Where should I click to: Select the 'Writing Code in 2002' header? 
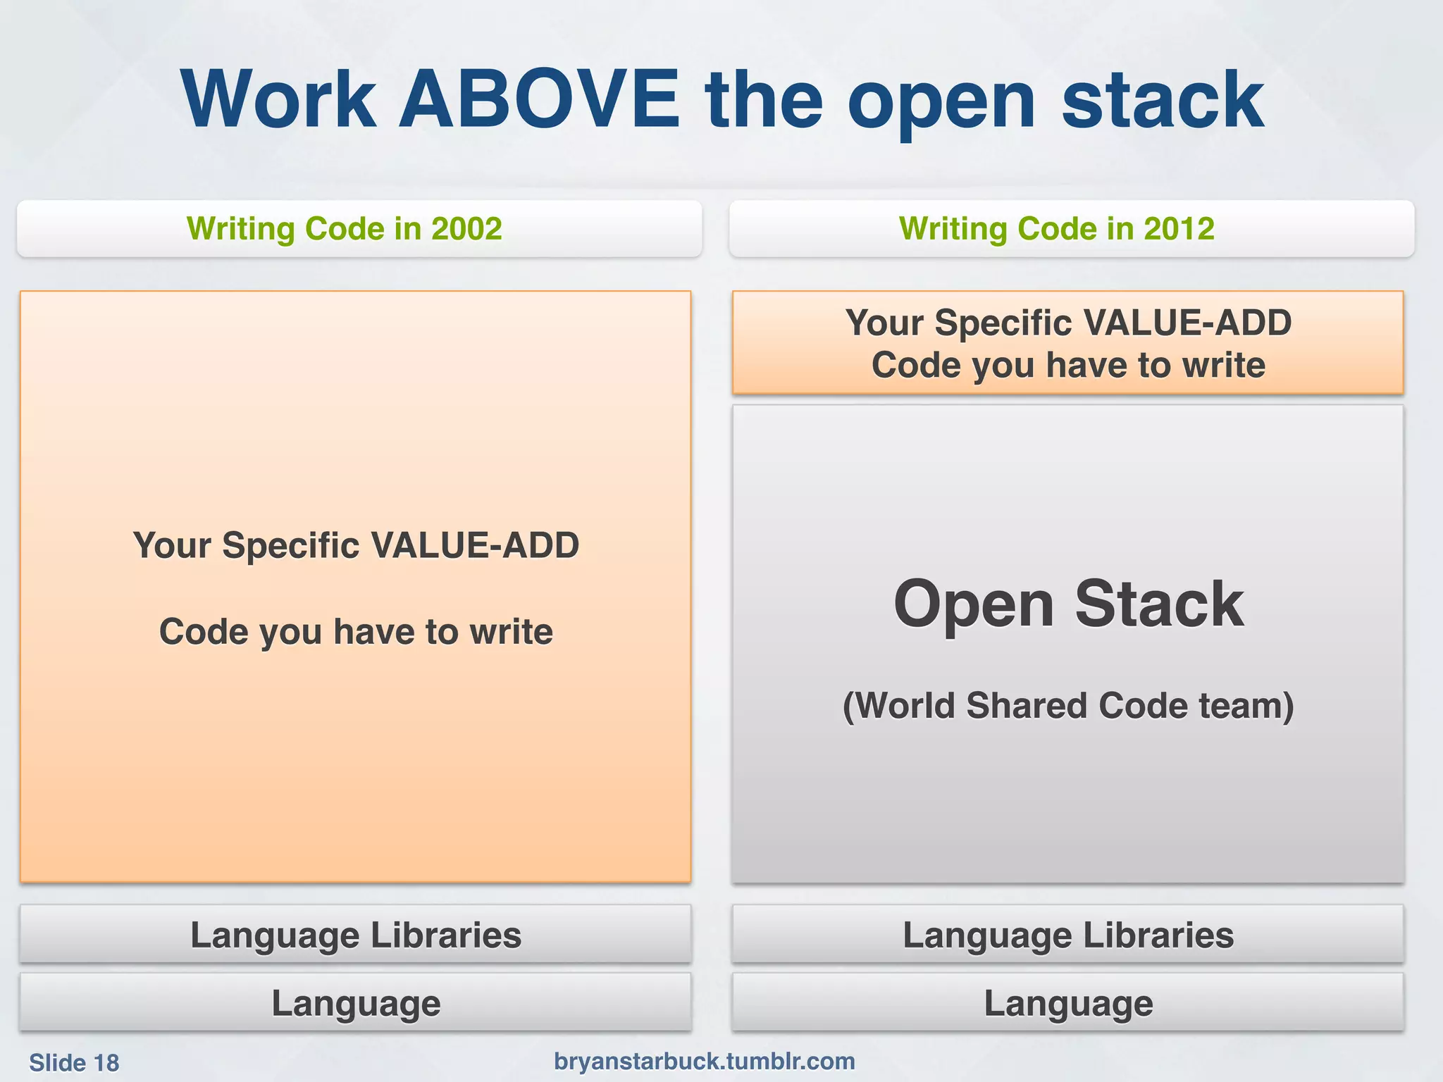tap(359, 229)
